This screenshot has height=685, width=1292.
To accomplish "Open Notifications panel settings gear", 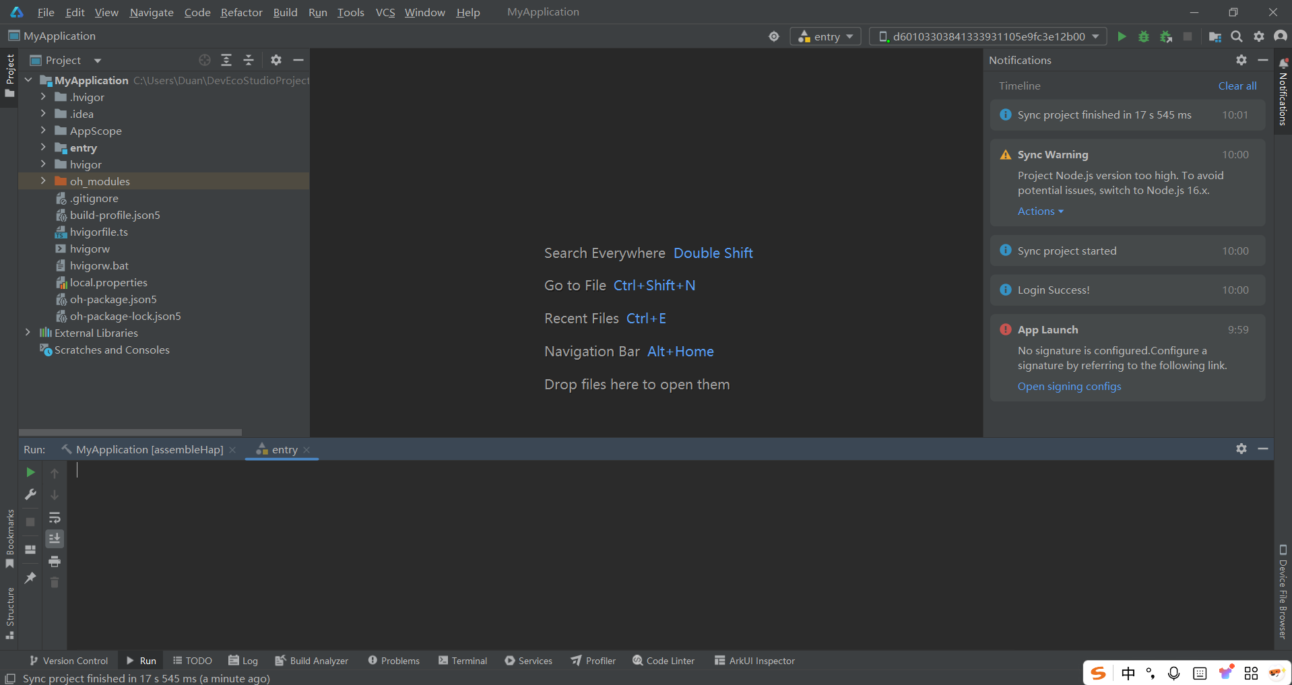I will 1241,60.
